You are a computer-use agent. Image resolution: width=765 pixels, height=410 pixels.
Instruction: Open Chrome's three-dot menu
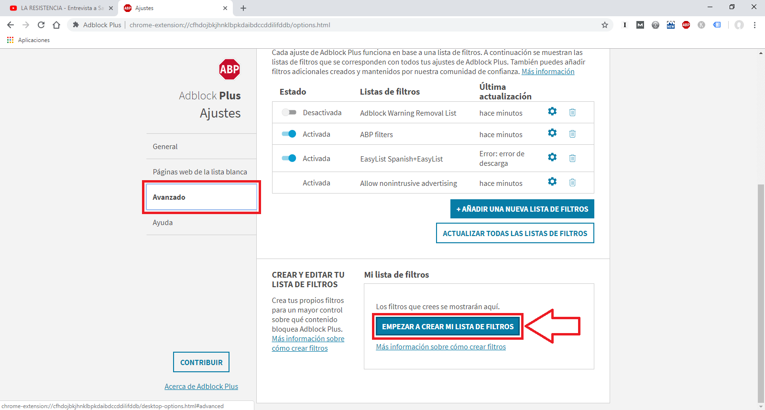pos(754,25)
